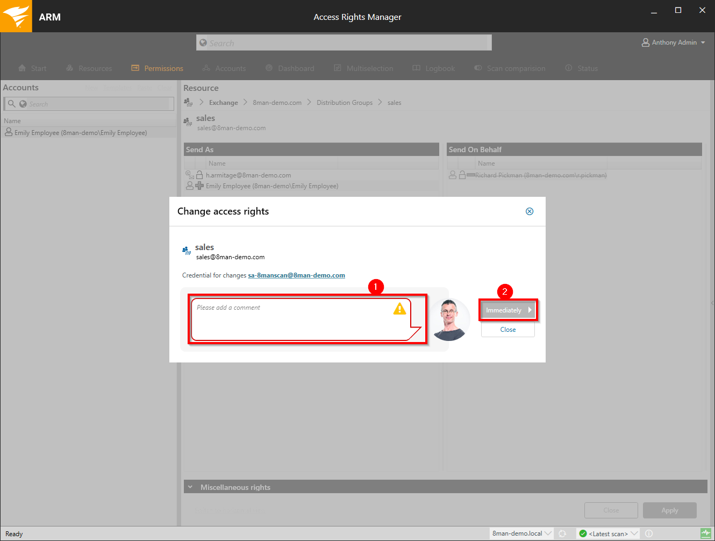Open the 8man-demo.local domain dropdown

click(548, 533)
